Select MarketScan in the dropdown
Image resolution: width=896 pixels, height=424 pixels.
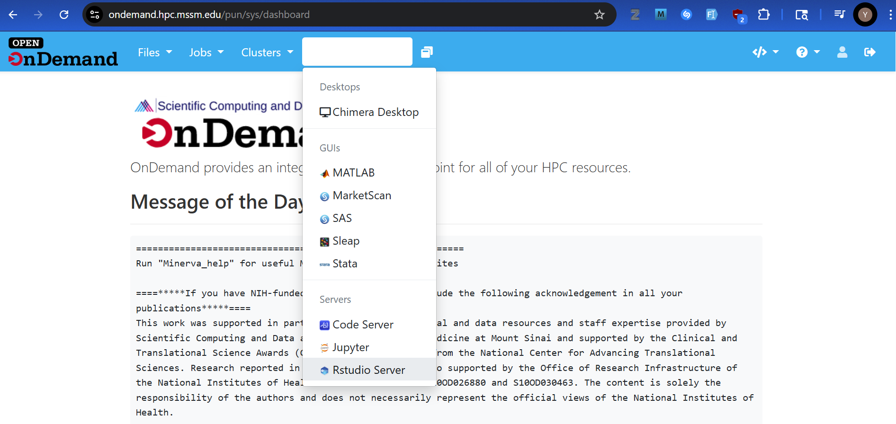point(369,195)
